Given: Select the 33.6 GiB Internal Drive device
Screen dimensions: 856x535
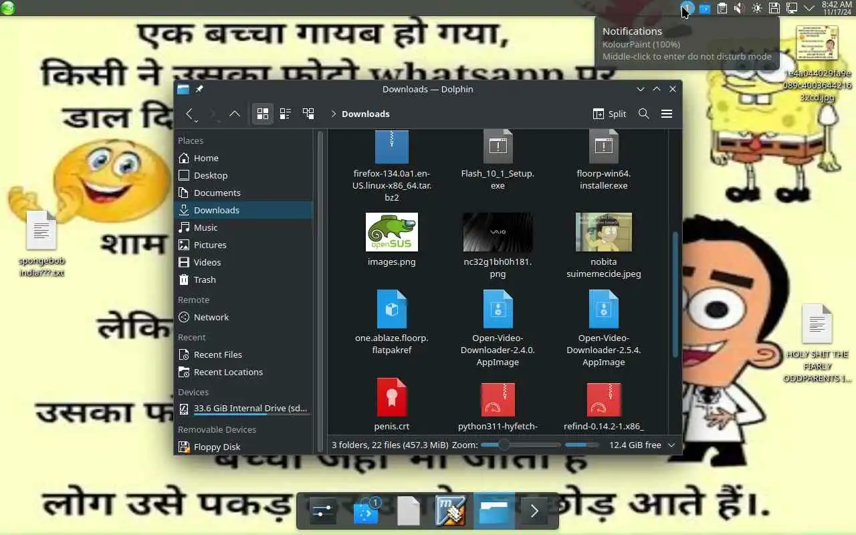Looking at the screenshot, I should 243,409.
